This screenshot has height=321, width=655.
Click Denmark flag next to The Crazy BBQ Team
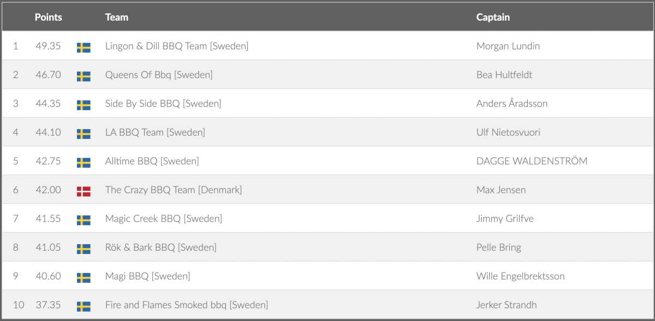(x=84, y=191)
